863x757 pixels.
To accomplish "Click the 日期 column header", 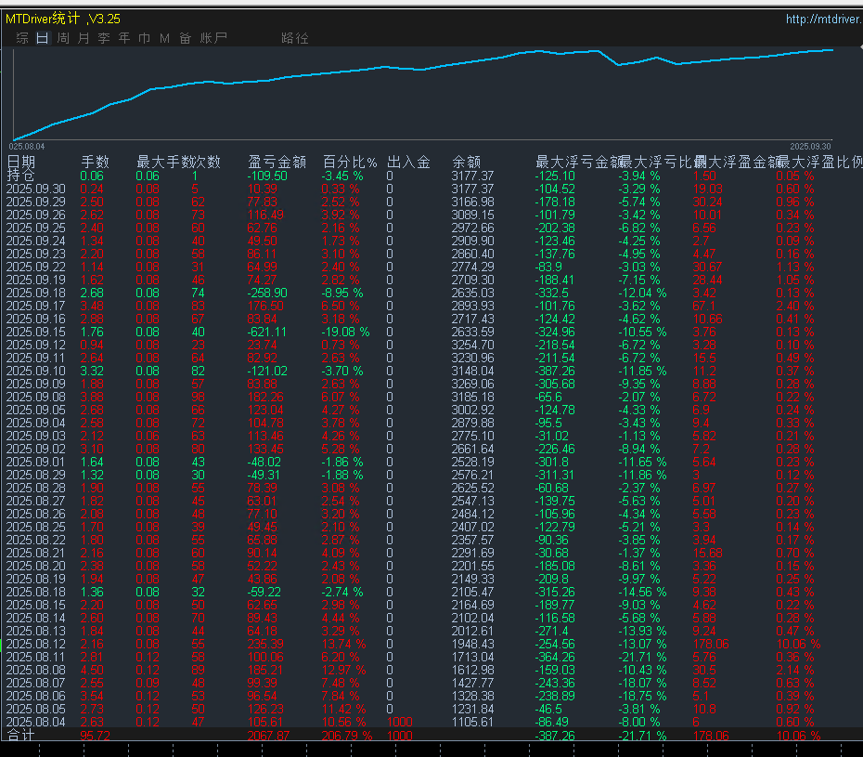I will click(21, 162).
